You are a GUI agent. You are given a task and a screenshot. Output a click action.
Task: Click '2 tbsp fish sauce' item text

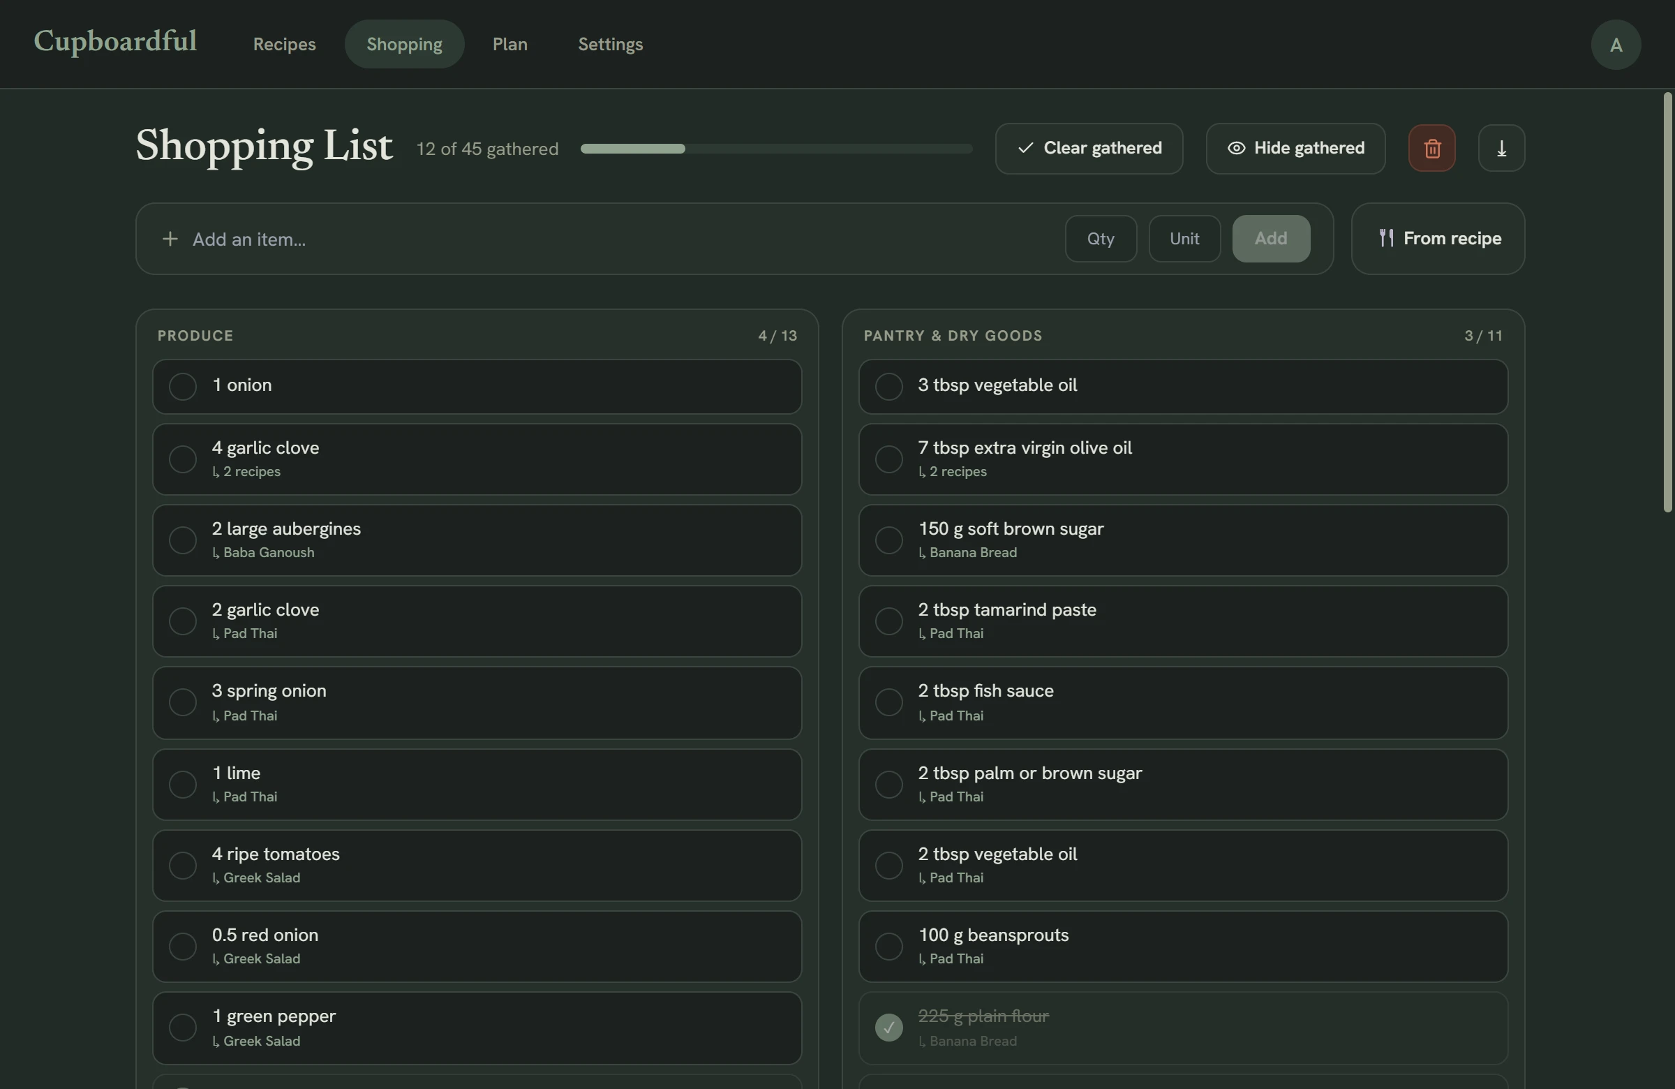coord(986,690)
